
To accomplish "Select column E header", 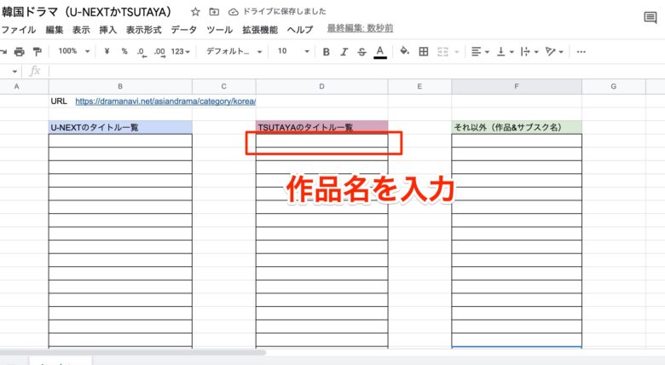I will click(419, 86).
